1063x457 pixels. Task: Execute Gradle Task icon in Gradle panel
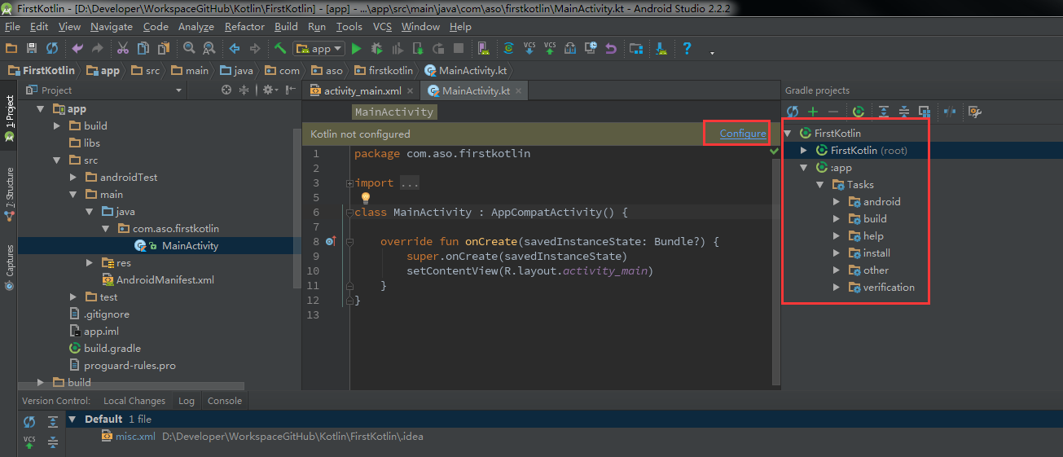coord(859,112)
